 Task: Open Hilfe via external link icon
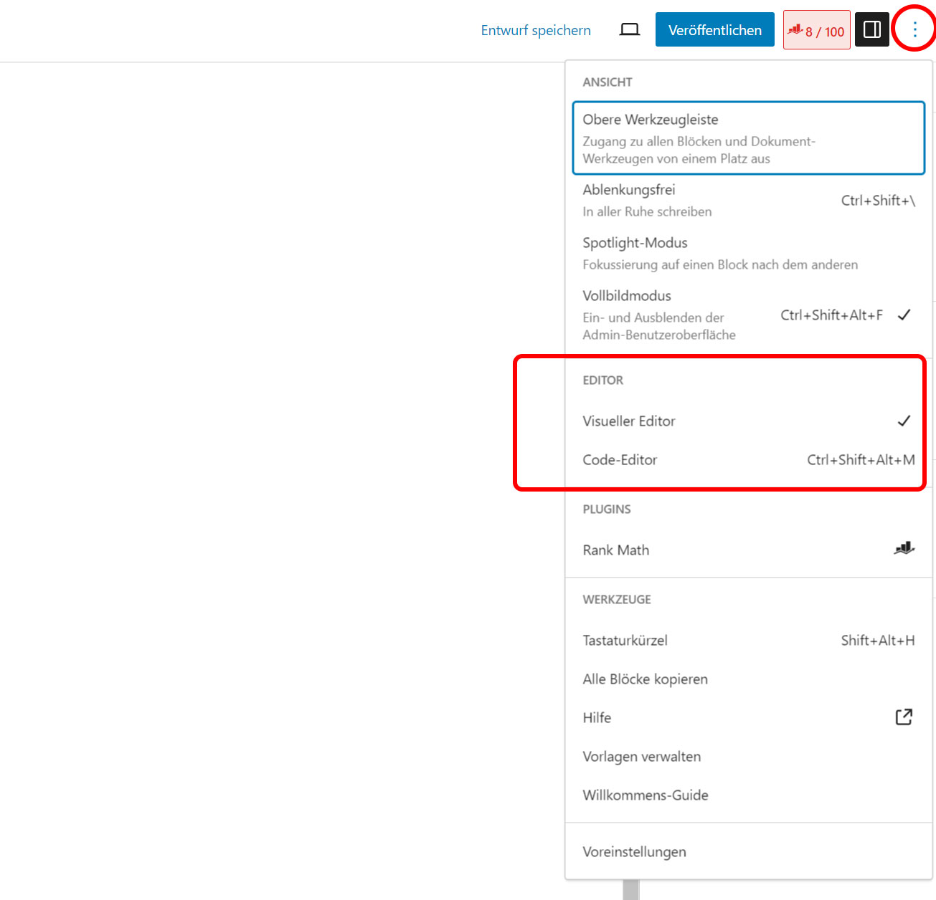(904, 717)
